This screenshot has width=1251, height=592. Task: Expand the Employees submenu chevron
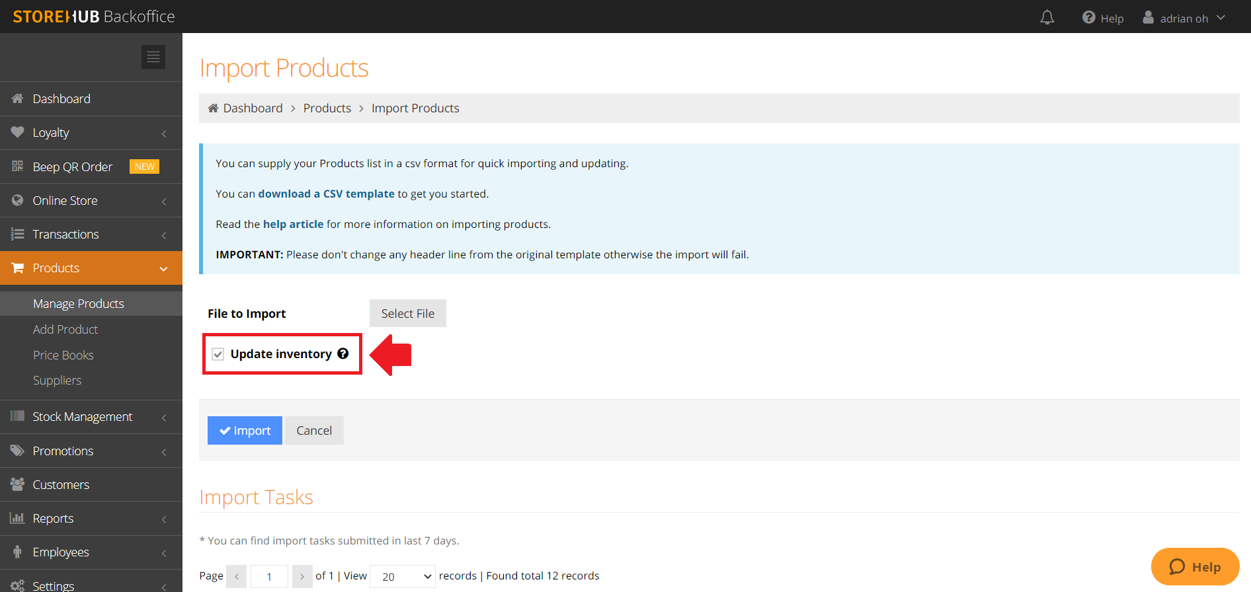point(164,553)
